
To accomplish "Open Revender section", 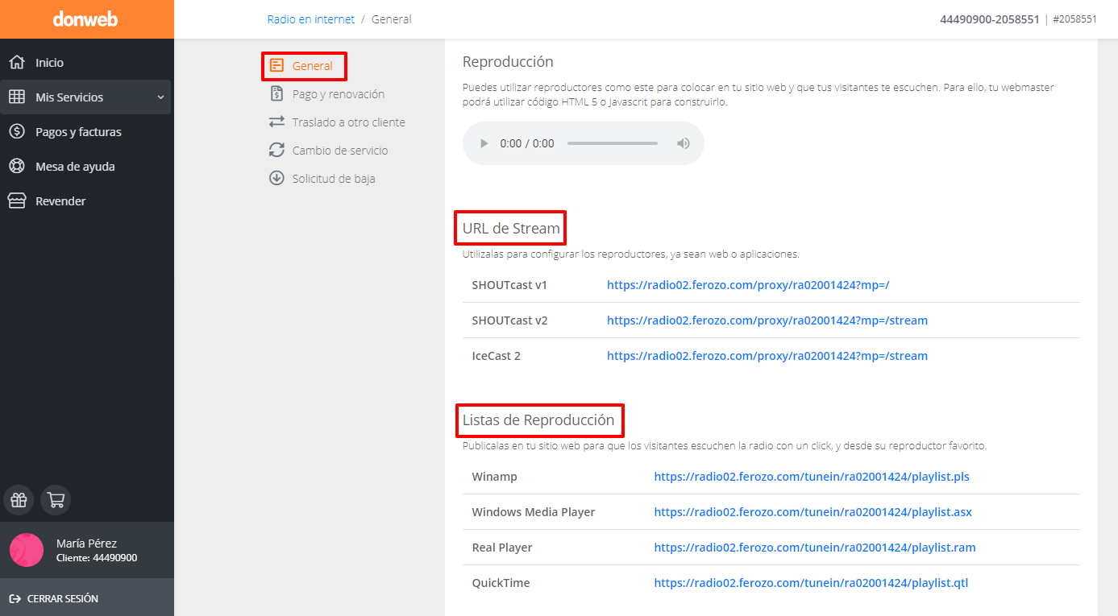I will (x=60, y=201).
